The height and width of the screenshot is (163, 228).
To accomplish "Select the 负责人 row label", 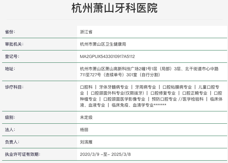I will [12, 142].
